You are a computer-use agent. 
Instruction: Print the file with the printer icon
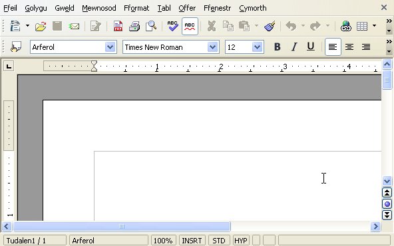click(134, 26)
